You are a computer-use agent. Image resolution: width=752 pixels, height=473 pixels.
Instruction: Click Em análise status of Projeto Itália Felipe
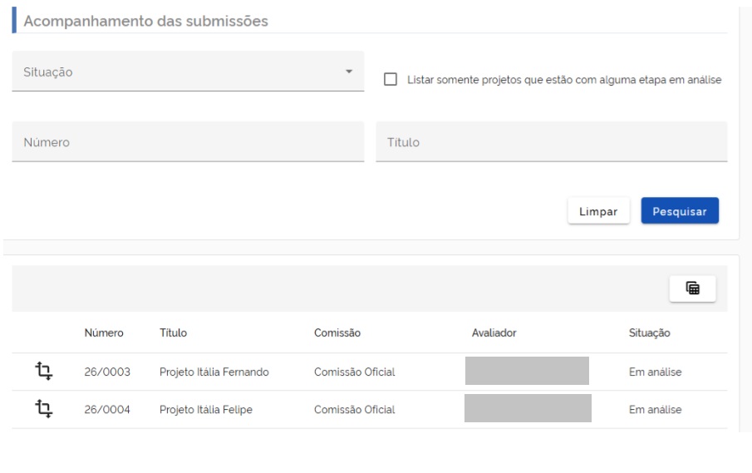656,410
